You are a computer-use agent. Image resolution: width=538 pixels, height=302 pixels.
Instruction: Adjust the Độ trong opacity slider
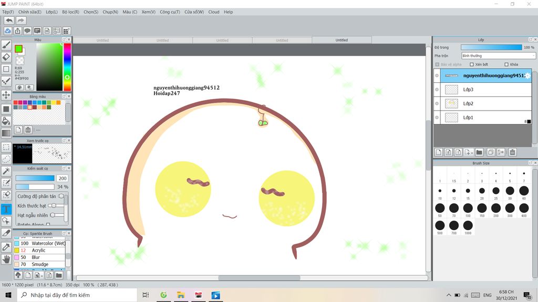491,47
